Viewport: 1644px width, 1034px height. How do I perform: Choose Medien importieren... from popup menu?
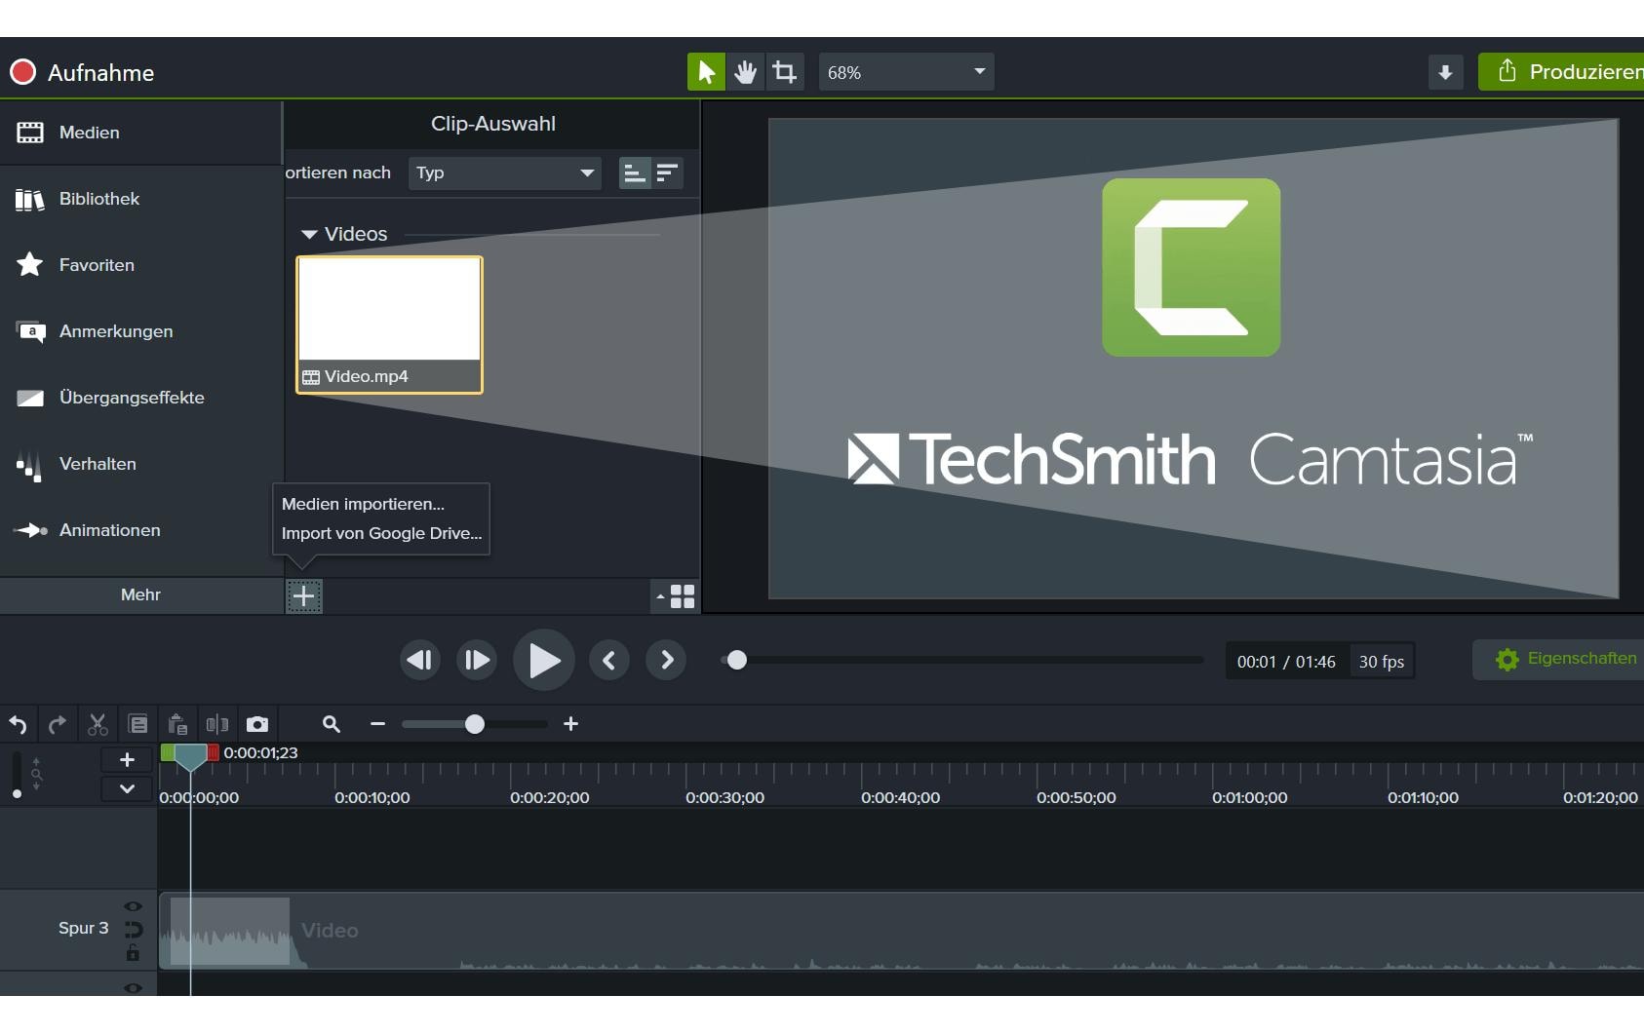363,504
